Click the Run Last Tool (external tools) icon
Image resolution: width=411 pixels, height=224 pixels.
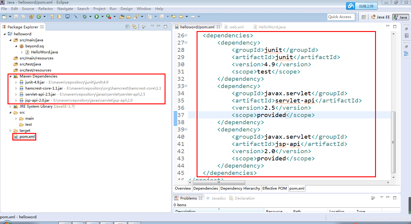coord(109,17)
